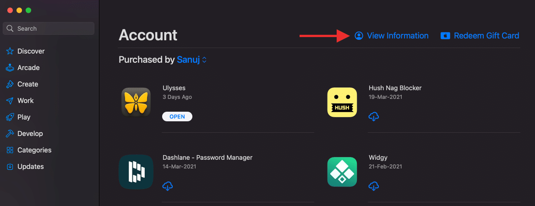Screen dimensions: 535x206
Task: Click the Dashlane - Password Manager title
Action: [x=207, y=157]
